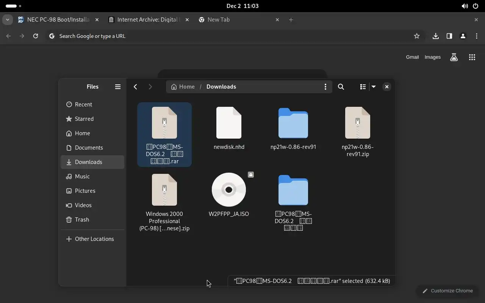485x303 pixels.
Task: Open Trash in Files sidebar
Action: point(92,220)
